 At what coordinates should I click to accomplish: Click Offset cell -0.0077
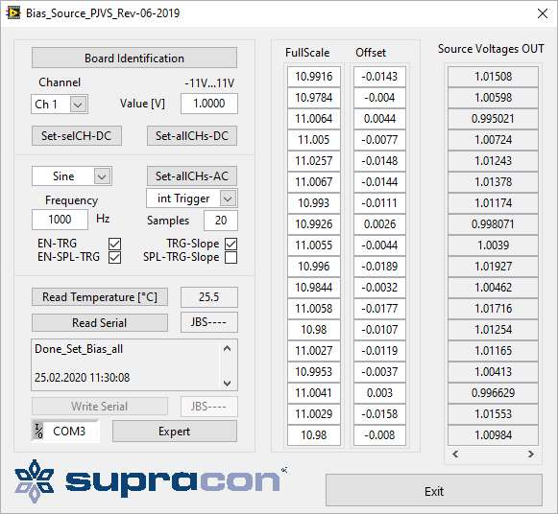(379, 140)
